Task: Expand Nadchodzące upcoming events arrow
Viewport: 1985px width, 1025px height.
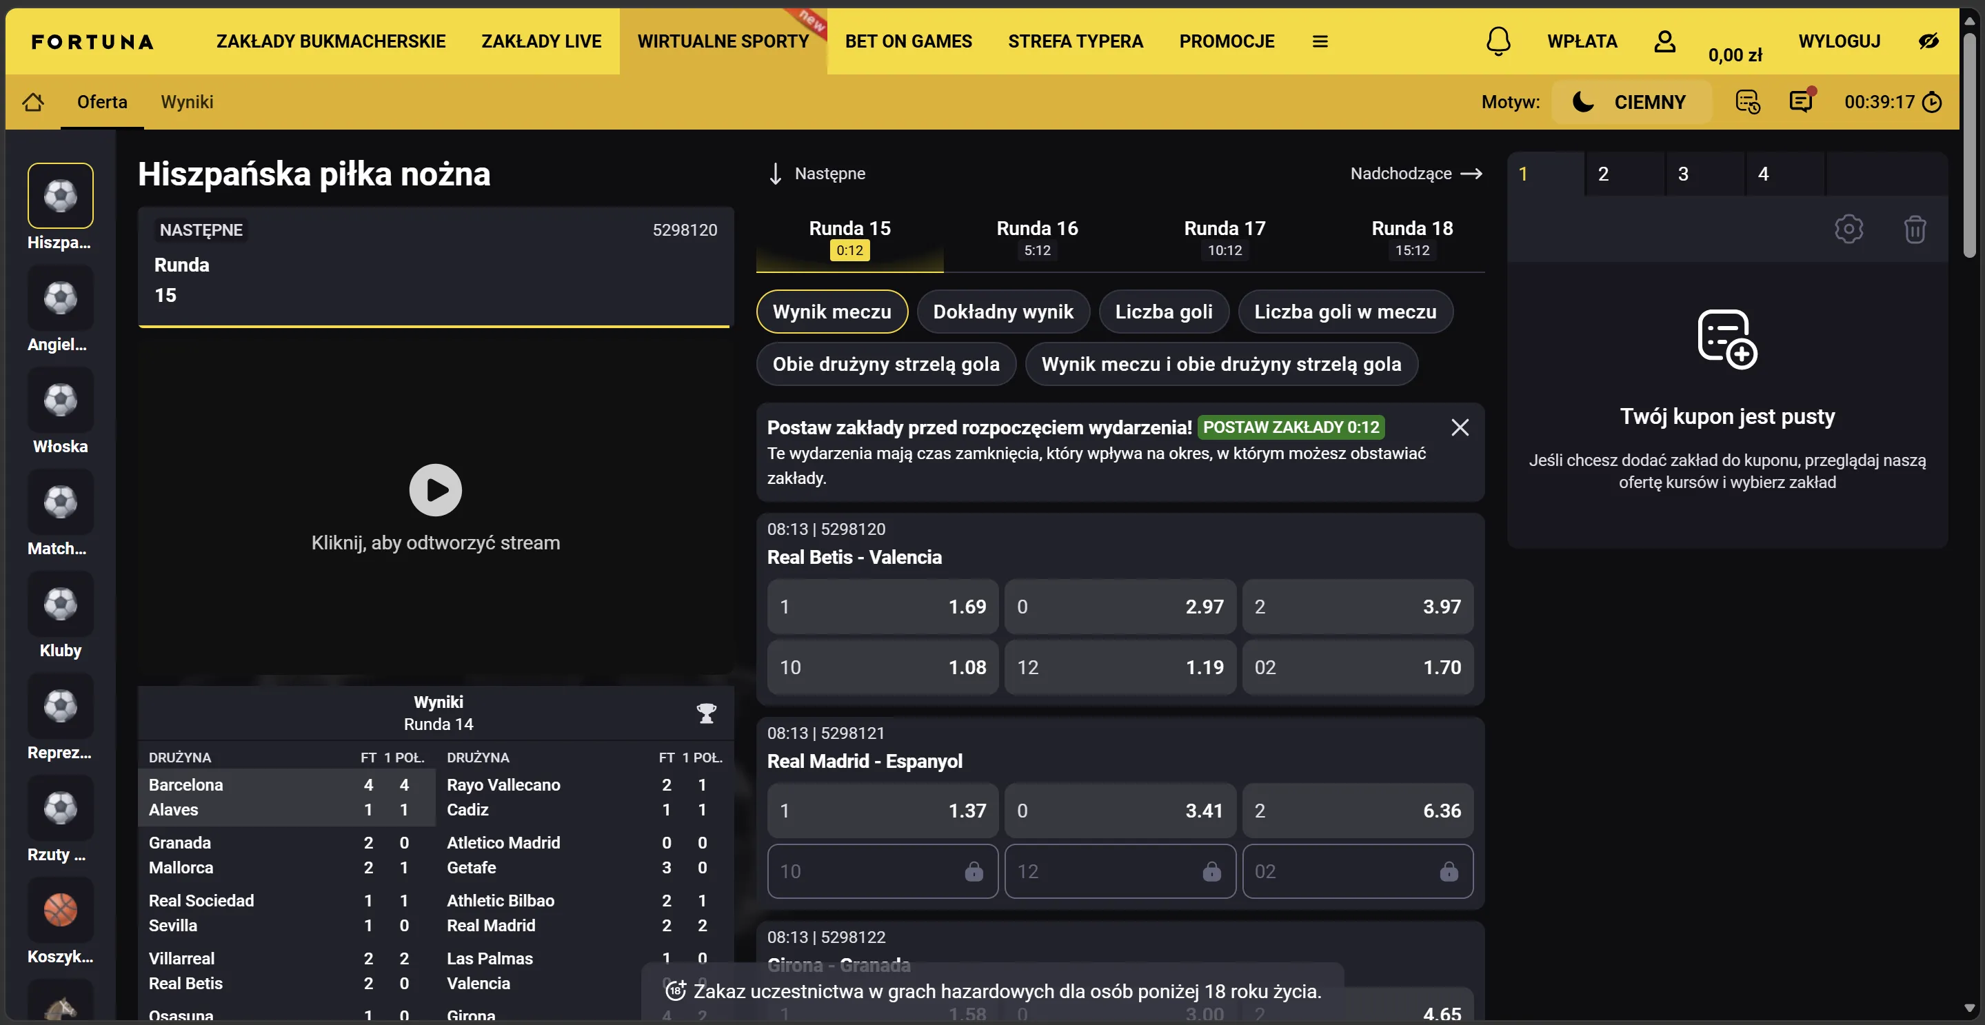Action: [1471, 173]
